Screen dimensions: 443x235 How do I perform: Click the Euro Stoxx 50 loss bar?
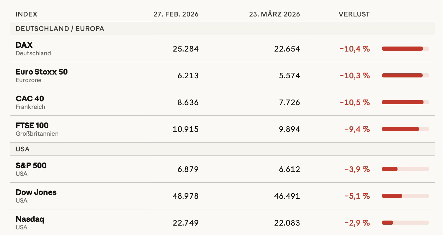click(405, 75)
